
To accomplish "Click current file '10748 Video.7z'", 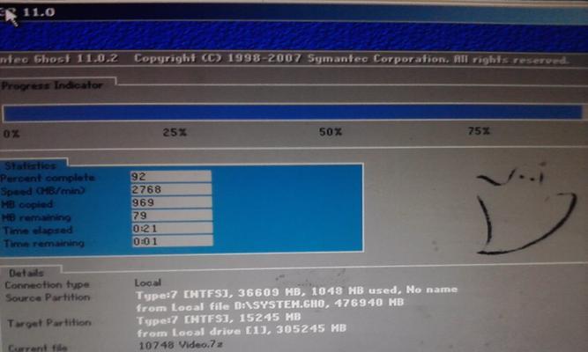I will pyautogui.click(x=181, y=344).
